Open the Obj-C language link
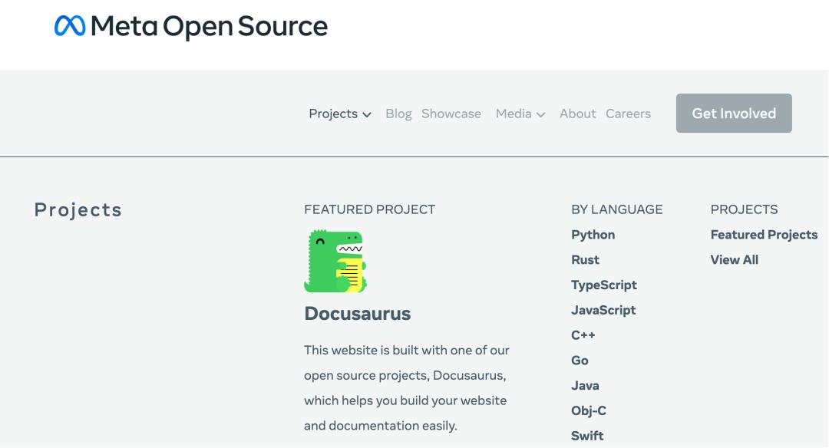 click(x=589, y=410)
